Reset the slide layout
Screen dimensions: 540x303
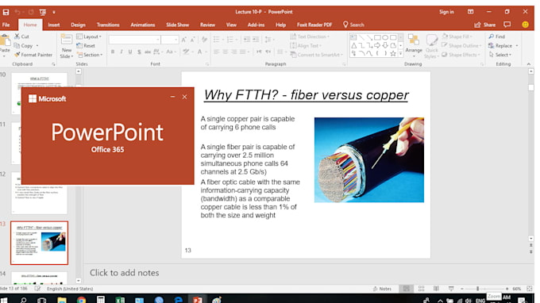click(x=86, y=45)
